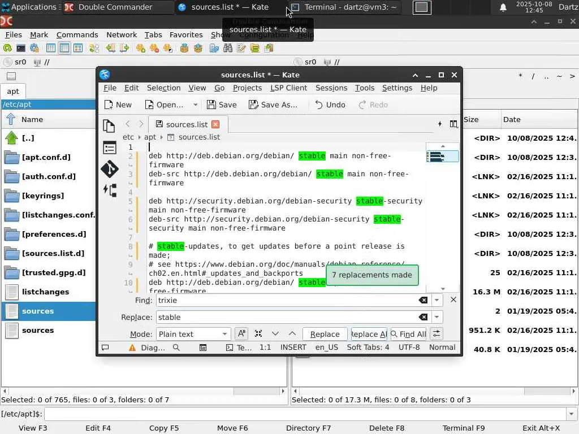The width and height of the screenshot is (579, 434).
Task: Change Normal highlighting mode in status bar
Action: pyautogui.click(x=442, y=348)
